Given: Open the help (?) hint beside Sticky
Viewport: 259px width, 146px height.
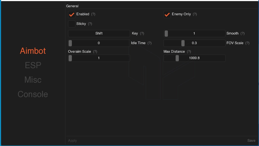Looking at the screenshot, I should coord(90,24).
